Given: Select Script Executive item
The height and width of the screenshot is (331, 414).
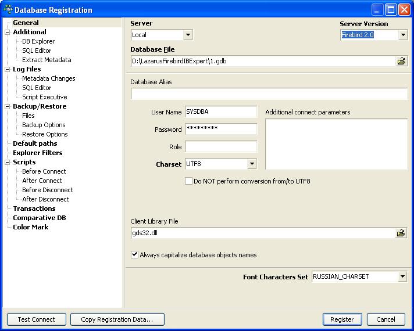Looking at the screenshot, I should click(x=45, y=97).
